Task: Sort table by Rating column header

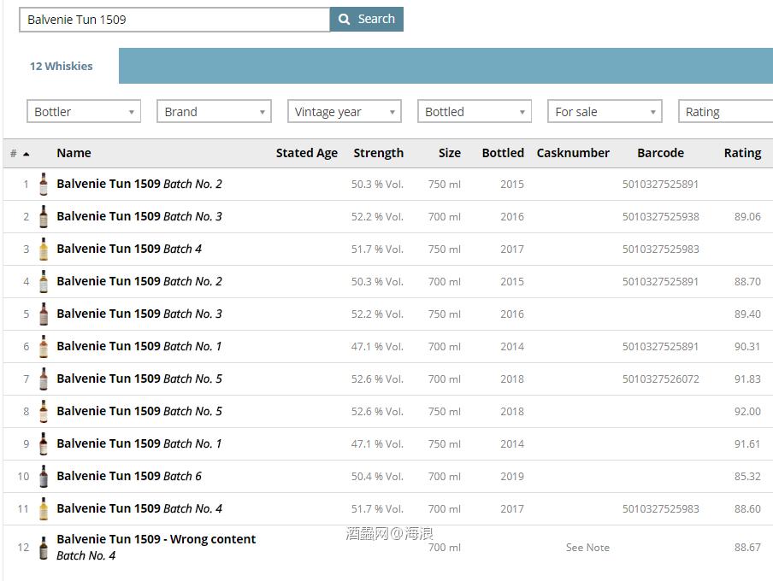Action: 742,153
